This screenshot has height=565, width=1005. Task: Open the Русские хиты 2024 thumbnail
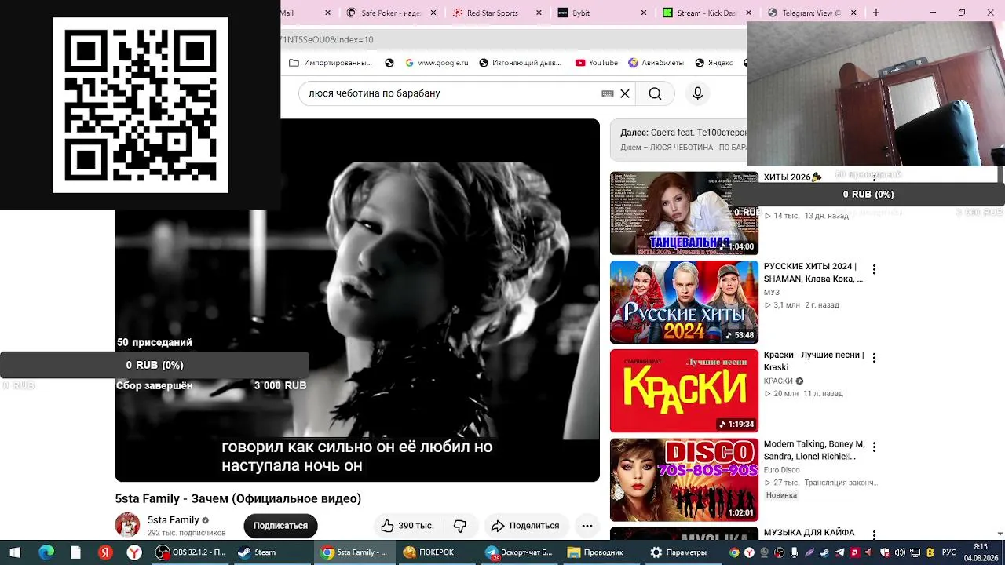tap(684, 302)
